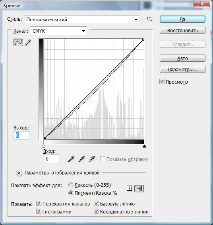213x225 pixels.
Task: Open the Канал CMYK dropdown
Action: pyautogui.click(x=58, y=31)
